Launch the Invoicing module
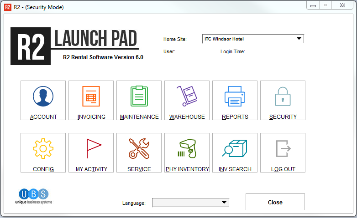Screen dimensions: 357x218 [91, 96]
